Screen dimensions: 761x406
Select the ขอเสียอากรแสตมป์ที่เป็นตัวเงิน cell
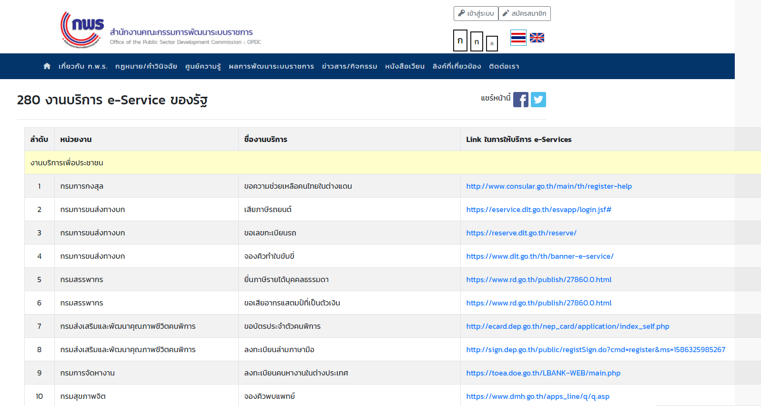coord(349,303)
